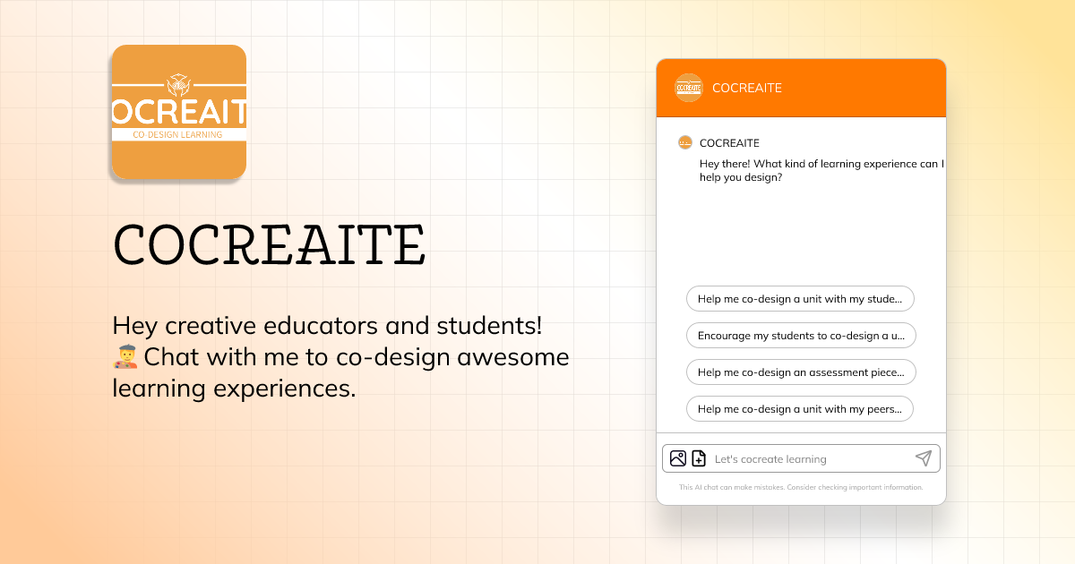Click the AI chat mistakes disclaimer text

[801, 488]
